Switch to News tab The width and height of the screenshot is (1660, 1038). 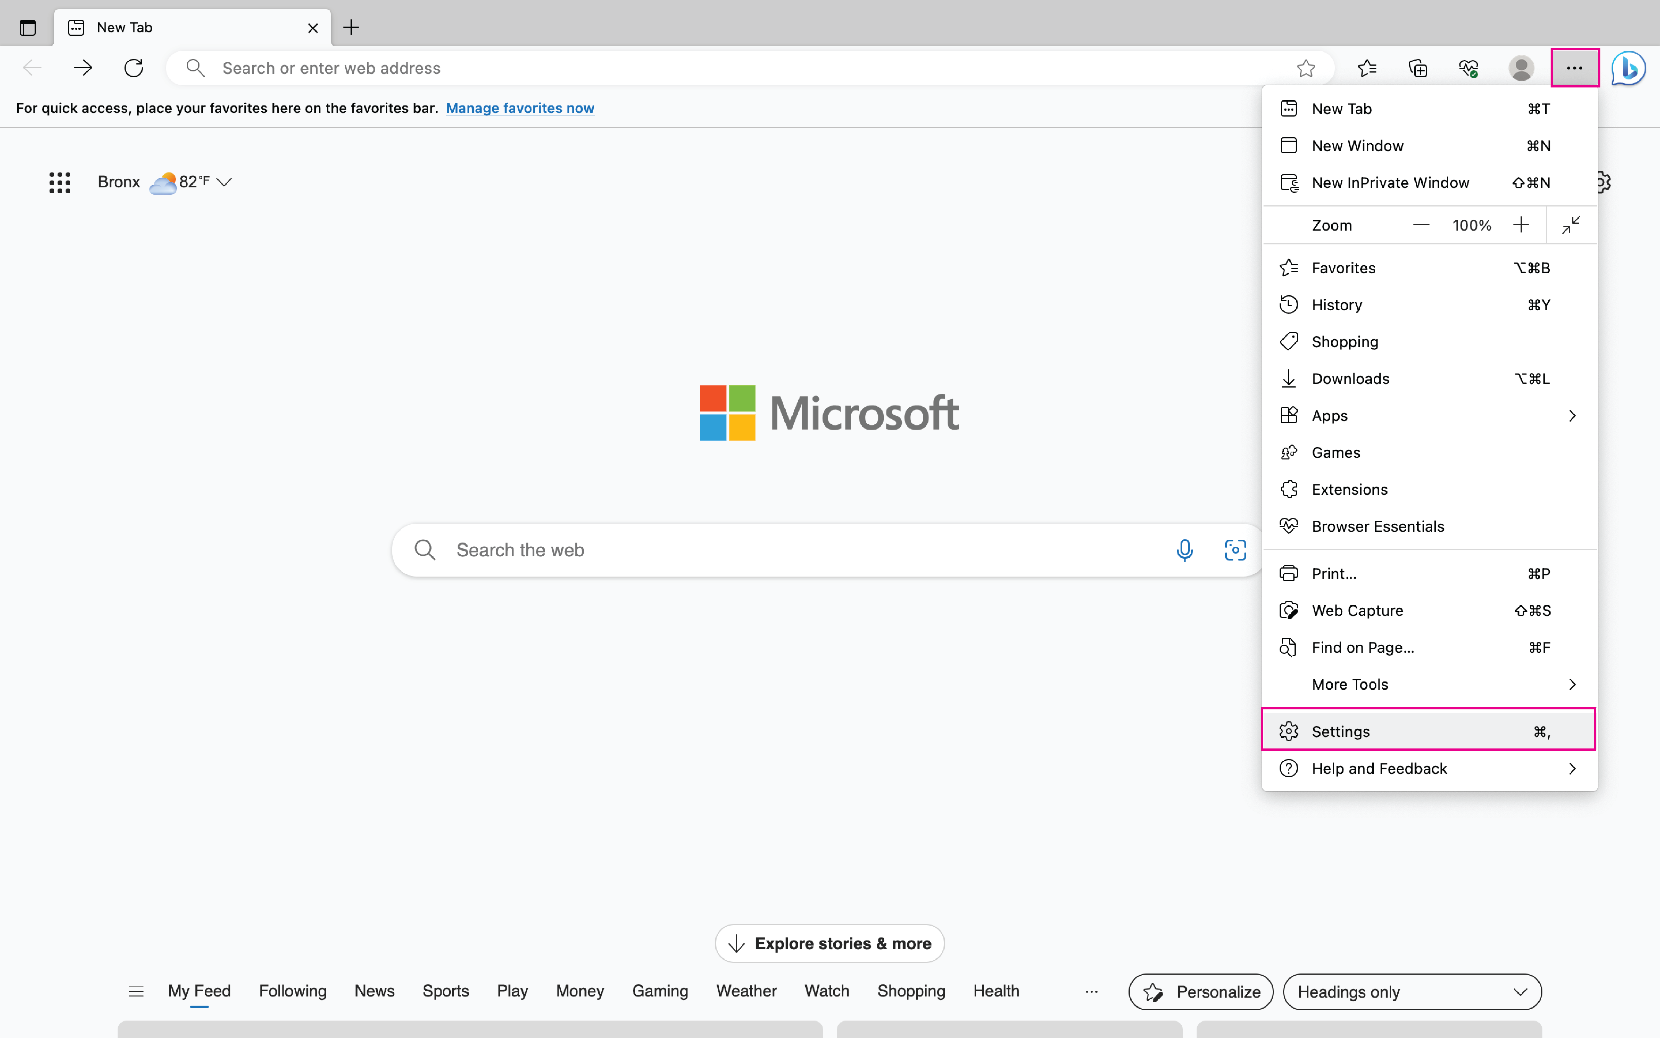click(x=375, y=991)
